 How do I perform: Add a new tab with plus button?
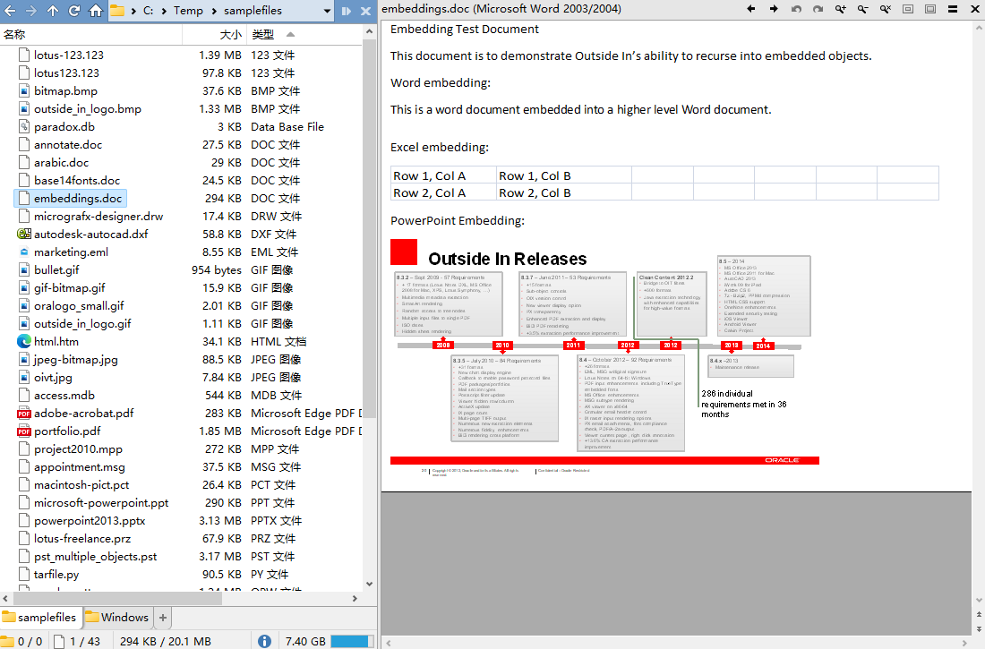tap(163, 618)
